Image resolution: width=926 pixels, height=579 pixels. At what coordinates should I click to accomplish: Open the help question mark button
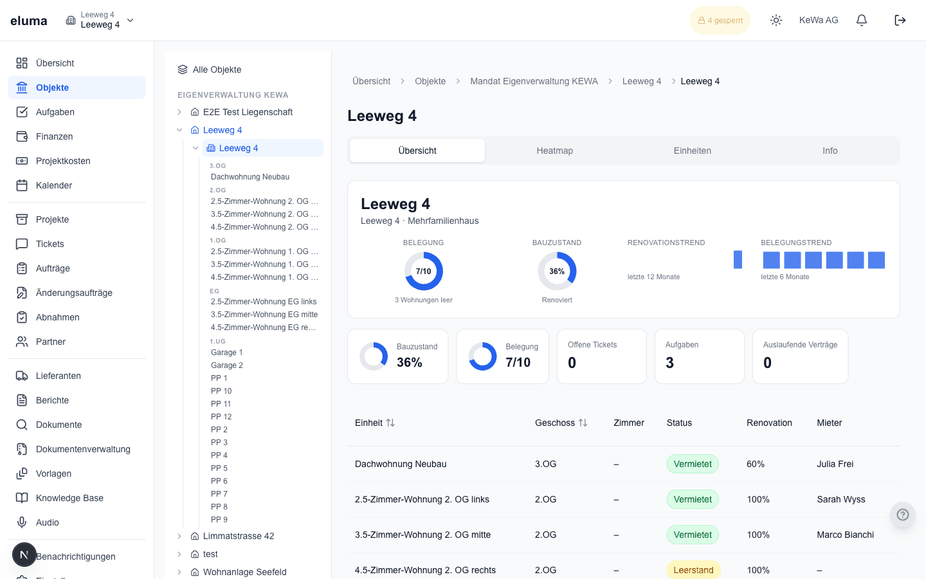click(x=903, y=515)
